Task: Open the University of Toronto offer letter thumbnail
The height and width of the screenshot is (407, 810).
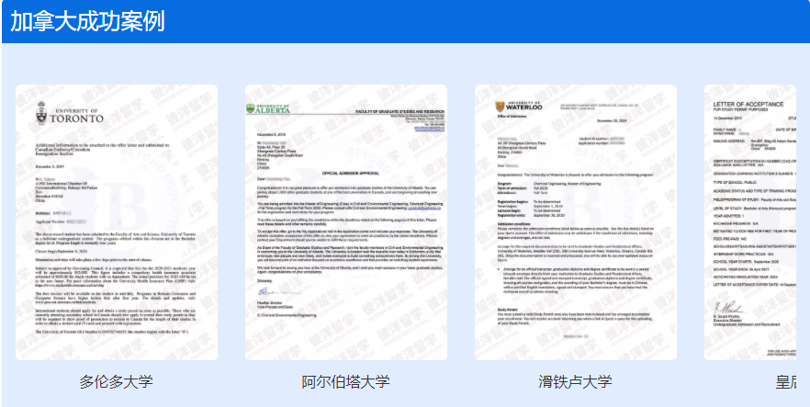Action: coord(117,222)
